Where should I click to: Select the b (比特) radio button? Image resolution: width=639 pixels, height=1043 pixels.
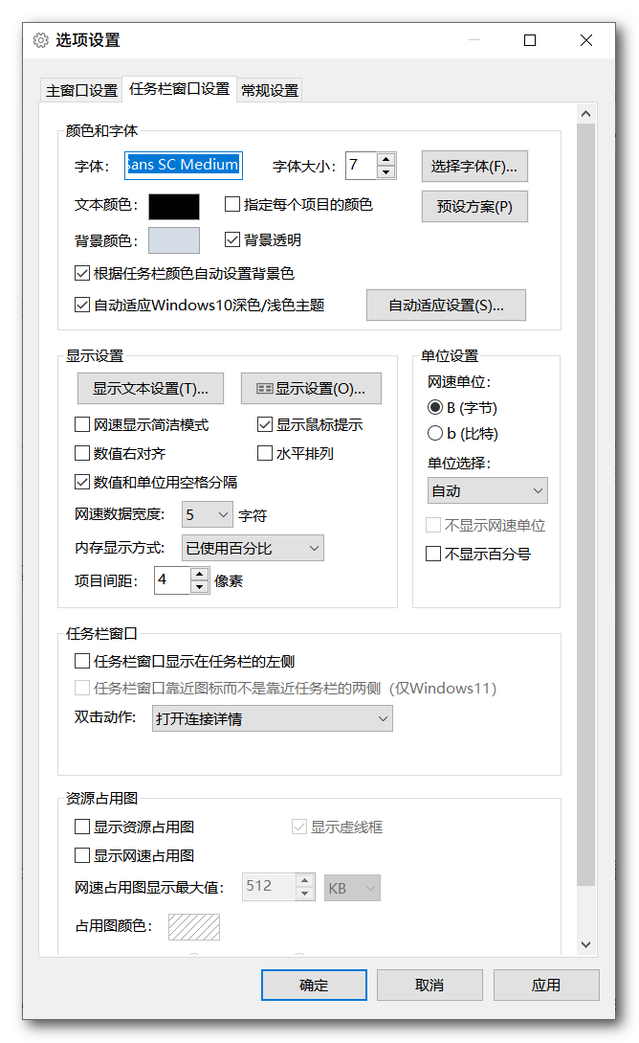(x=435, y=433)
